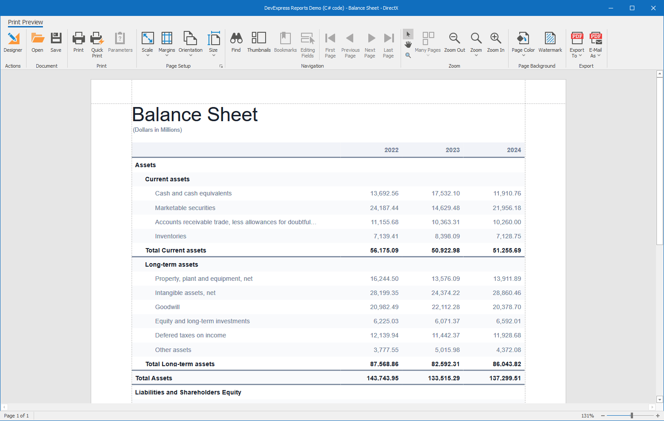Expand the Export To options
This screenshot has height=421, width=664.
pos(577,44)
